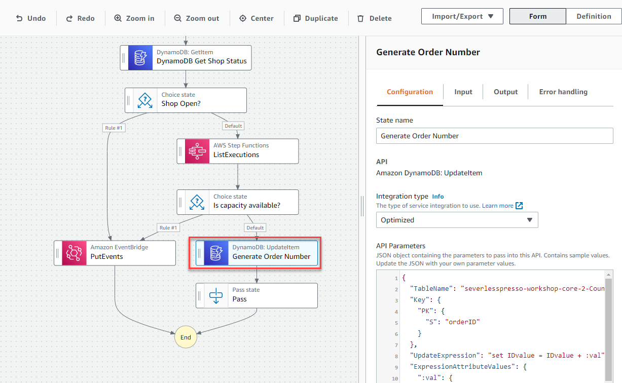Viewport: 622px width, 383px height.
Task: Click the Zoom in magnifier icon
Action: [118, 18]
